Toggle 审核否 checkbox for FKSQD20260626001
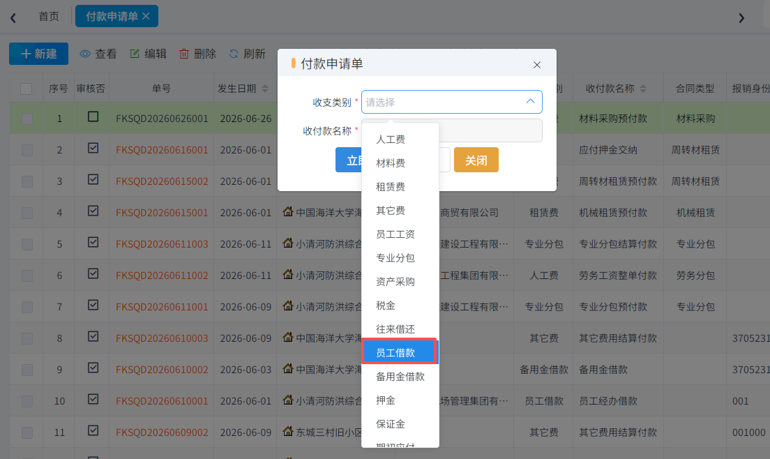The height and width of the screenshot is (459, 770). [x=93, y=116]
